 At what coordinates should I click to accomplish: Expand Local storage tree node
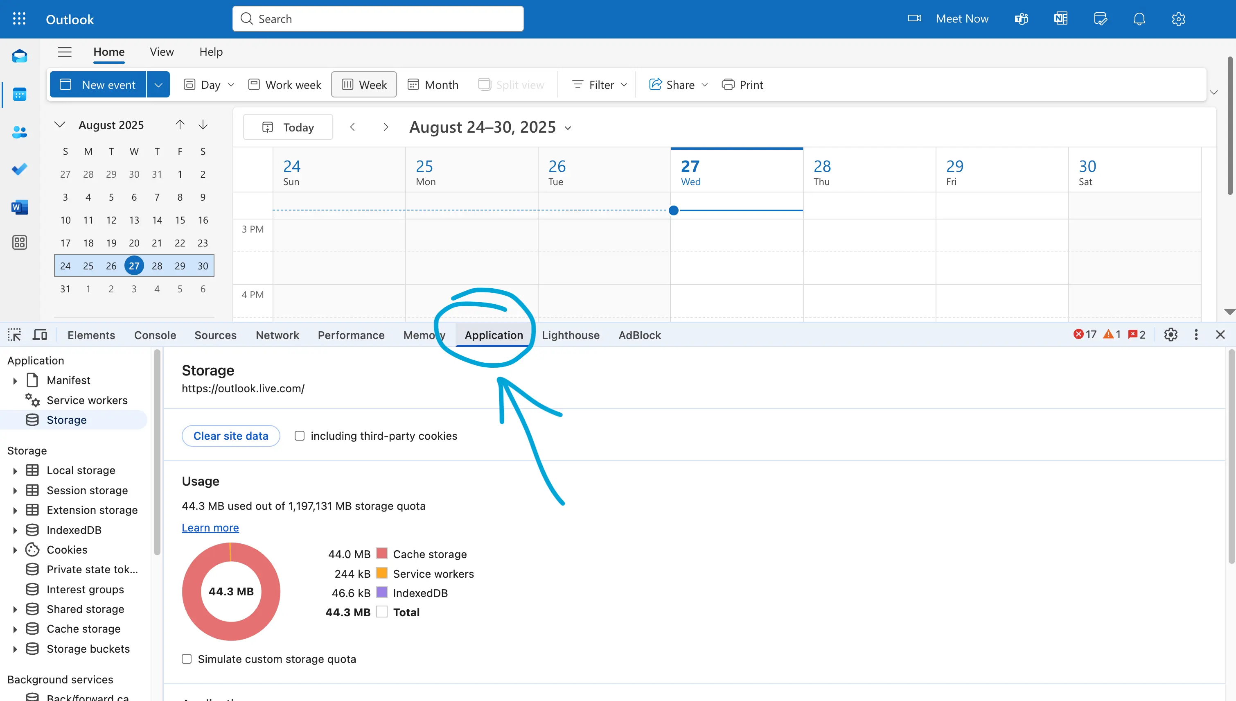15,471
